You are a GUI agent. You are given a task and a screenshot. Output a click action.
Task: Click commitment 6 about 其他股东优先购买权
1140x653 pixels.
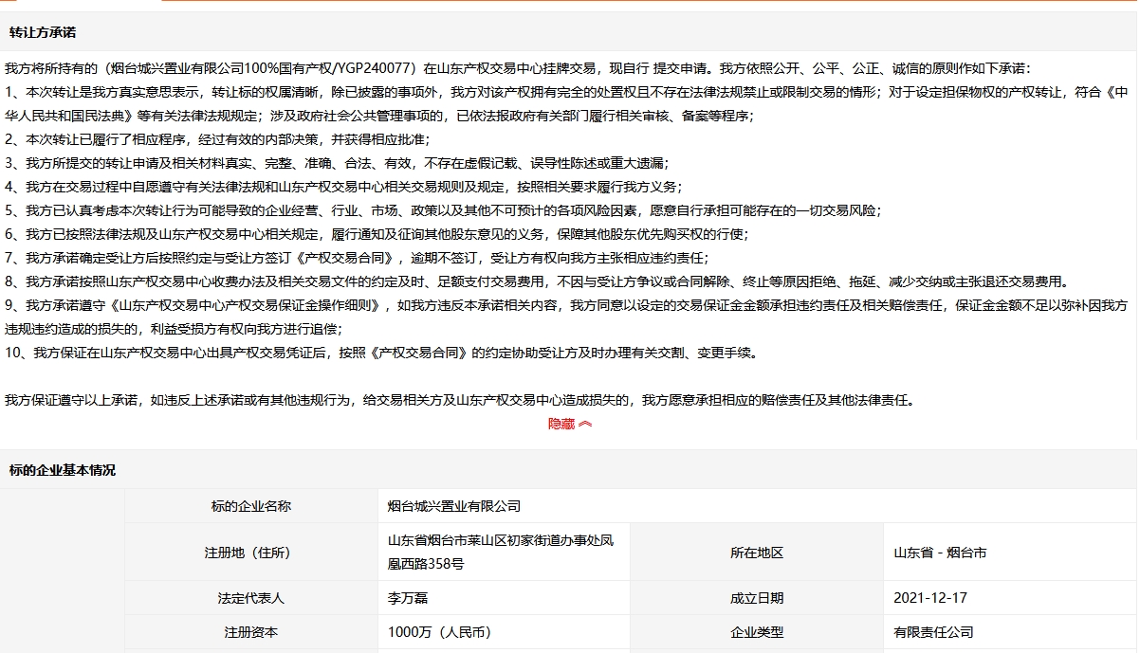377,234
